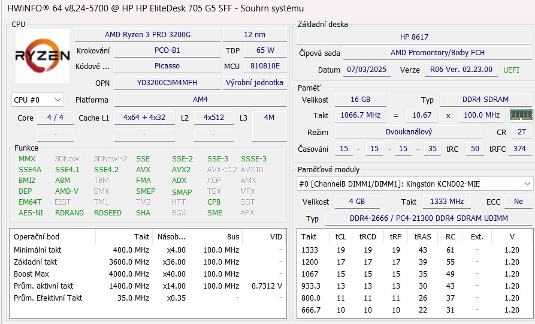This screenshot has width=535, height=324.
Task: Click the green UEFI label
Action: [x=511, y=70]
